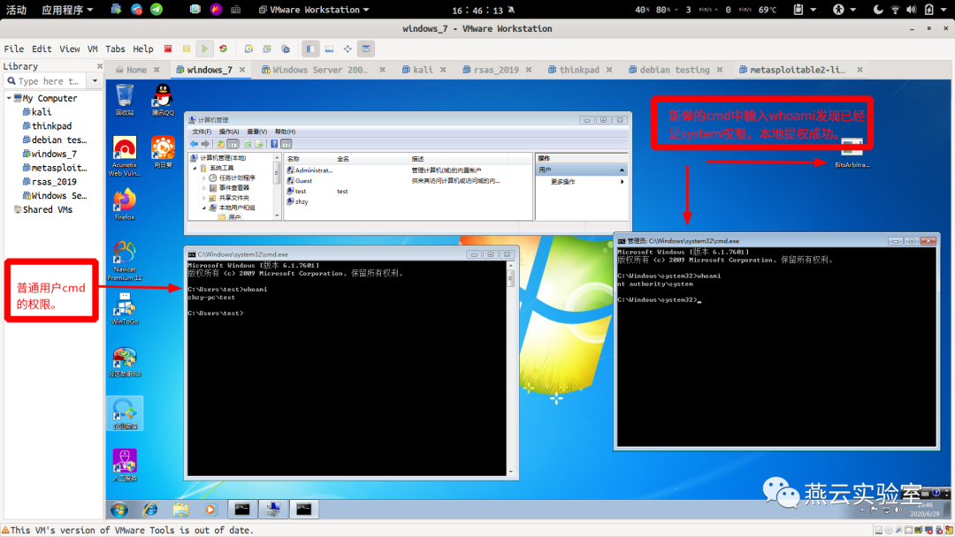
Task: Open the library search filter dropdown
Action: point(95,81)
